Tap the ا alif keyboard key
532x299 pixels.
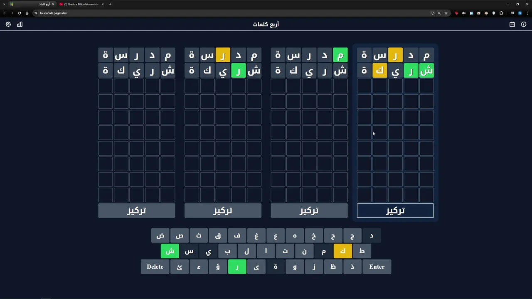(x=266, y=251)
